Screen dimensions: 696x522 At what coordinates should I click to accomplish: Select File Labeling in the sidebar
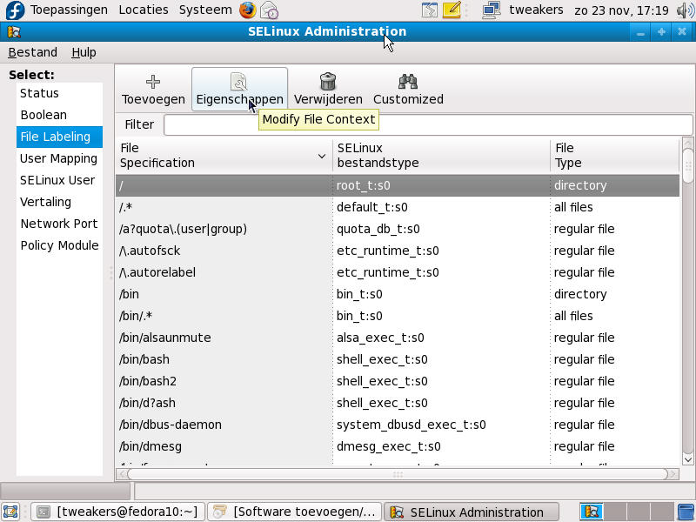[x=59, y=137]
